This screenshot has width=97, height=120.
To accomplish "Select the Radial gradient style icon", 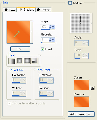I will (x=35, y=61).
